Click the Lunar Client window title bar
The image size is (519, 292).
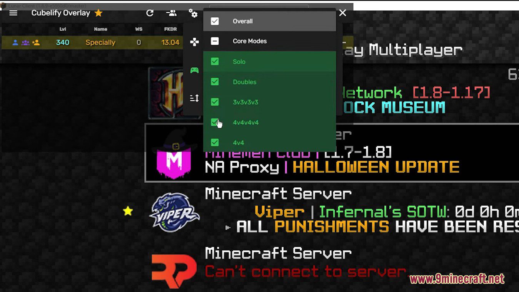tap(177, 5)
